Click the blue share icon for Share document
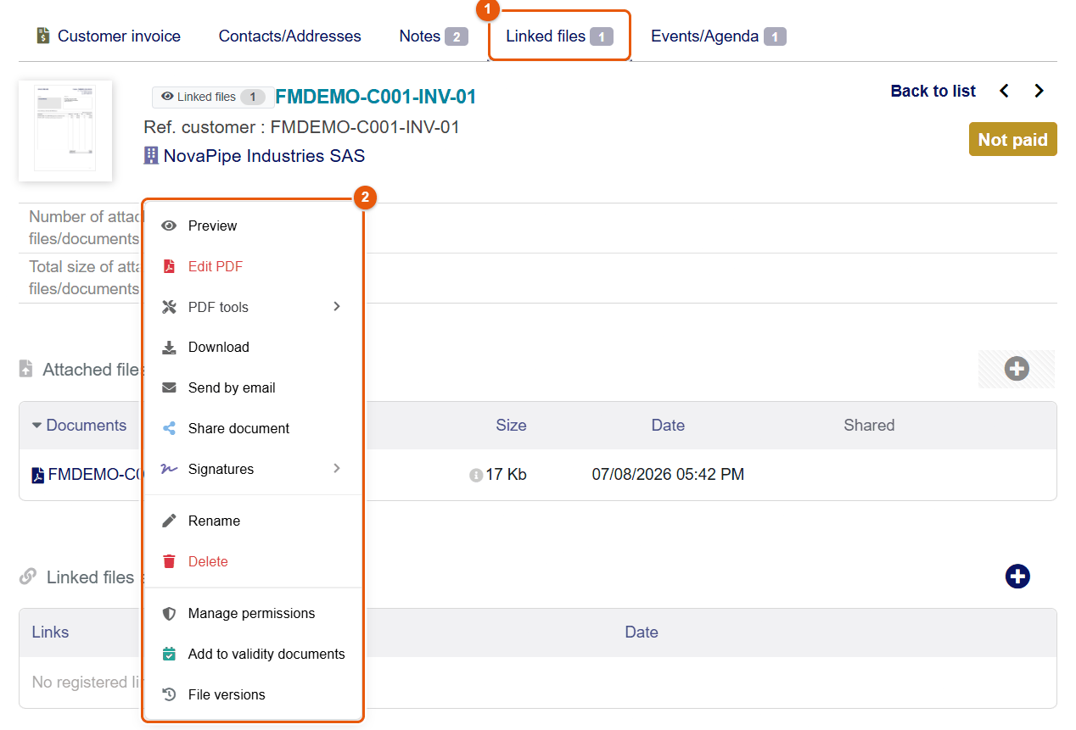Screen dimensions: 1076x730 pos(169,428)
